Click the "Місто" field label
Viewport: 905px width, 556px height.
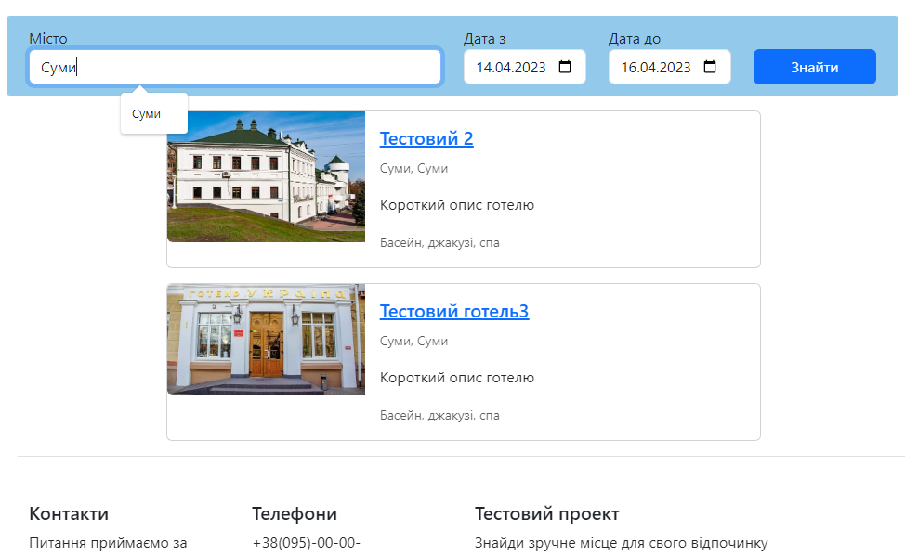coord(47,39)
